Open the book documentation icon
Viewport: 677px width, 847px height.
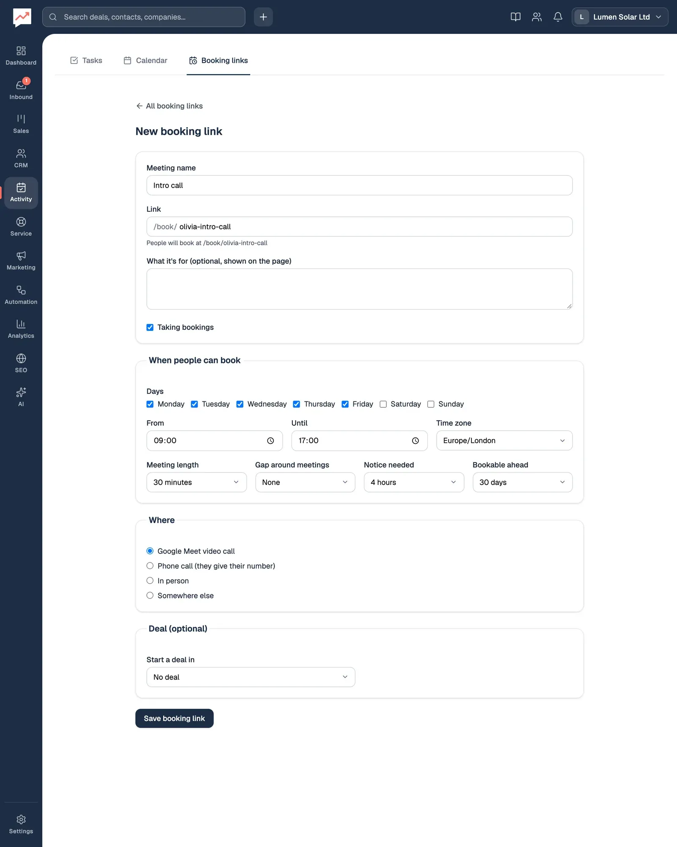click(x=515, y=17)
